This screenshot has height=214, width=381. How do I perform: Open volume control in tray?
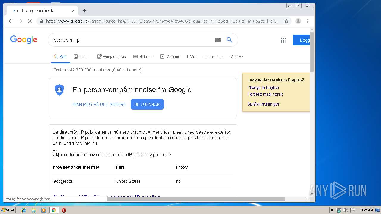[x=346, y=210]
